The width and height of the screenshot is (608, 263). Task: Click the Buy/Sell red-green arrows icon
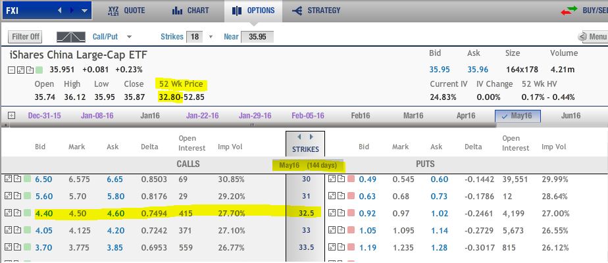569,11
